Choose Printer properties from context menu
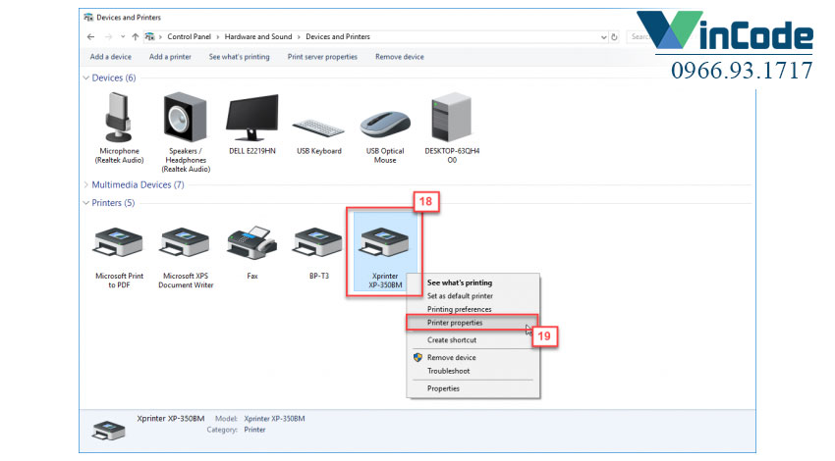Screen dimensions: 835x461 455,323
